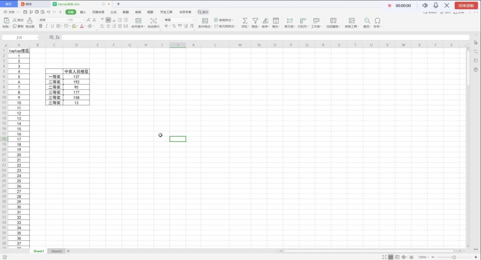Click the zoom slider handle
This screenshot has height=260, width=481.
click(x=454, y=257)
